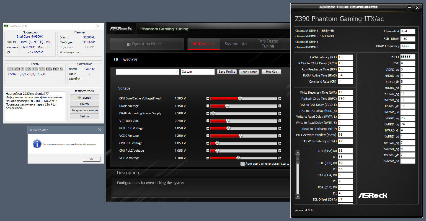Click the Refresh Cycle Time (tRFC) field
426x221 pixels.
(x=345, y=99)
